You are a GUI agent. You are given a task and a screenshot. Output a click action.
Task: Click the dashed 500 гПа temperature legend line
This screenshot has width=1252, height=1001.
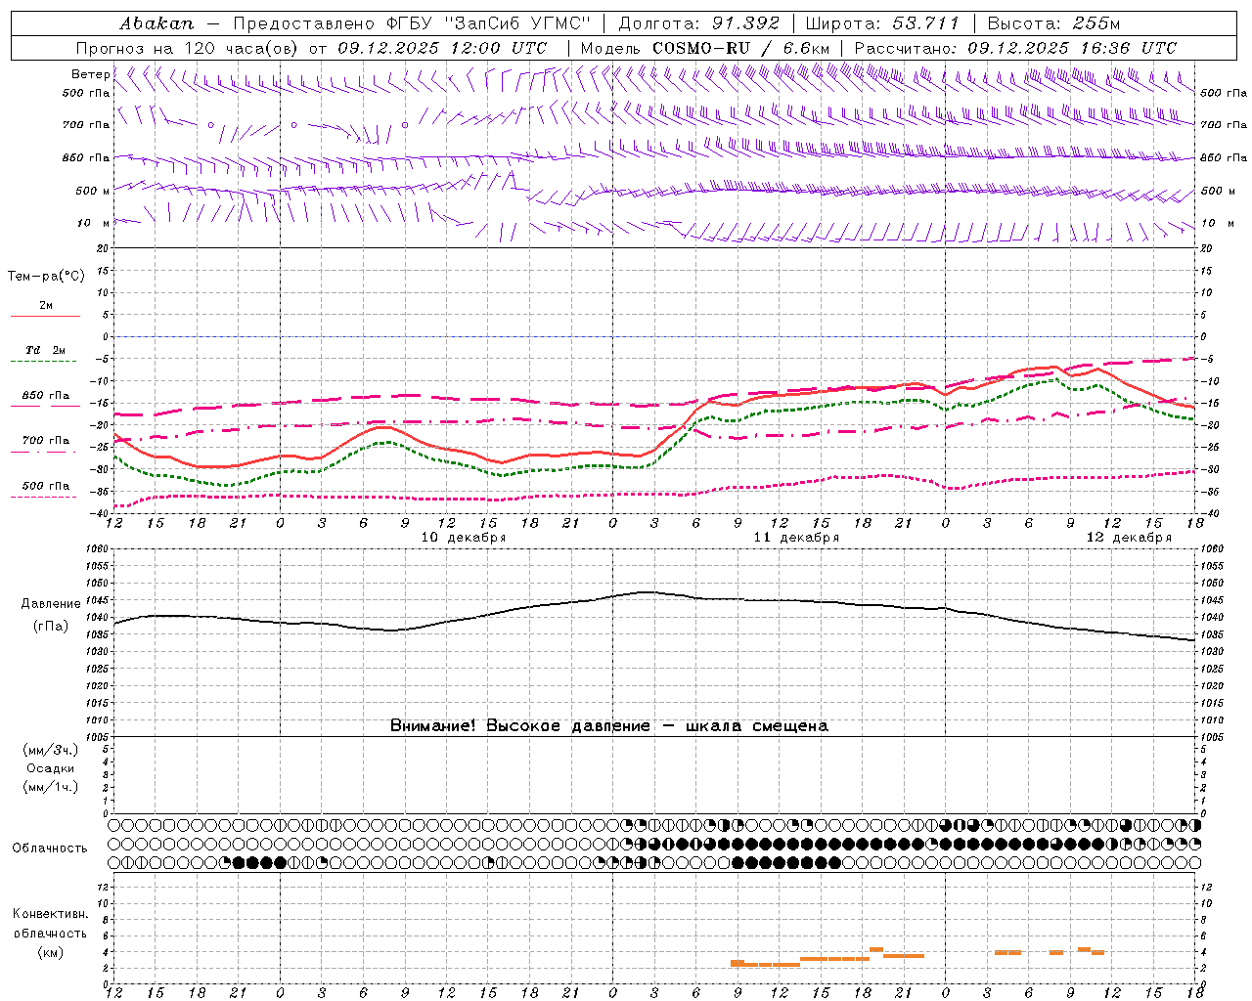[x=43, y=498]
